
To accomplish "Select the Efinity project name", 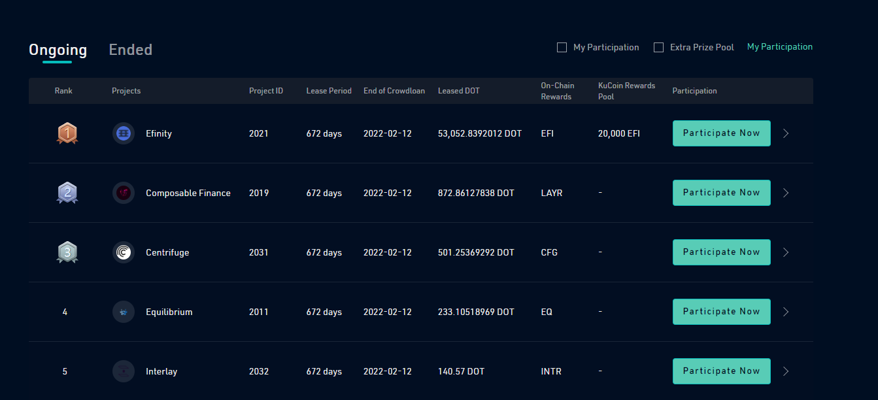I will [159, 133].
